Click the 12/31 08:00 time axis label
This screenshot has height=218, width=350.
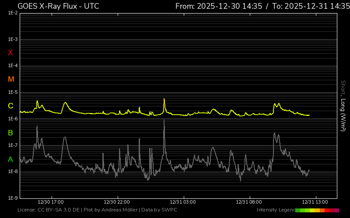pyautogui.click(x=249, y=202)
